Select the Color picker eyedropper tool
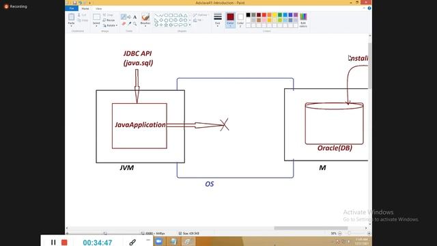Screen dimensions: 437x246 (129, 24)
